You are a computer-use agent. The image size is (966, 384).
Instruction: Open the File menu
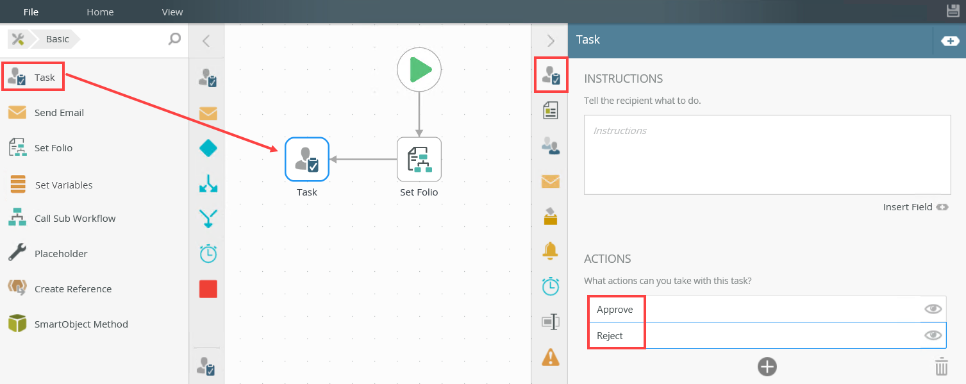point(31,12)
